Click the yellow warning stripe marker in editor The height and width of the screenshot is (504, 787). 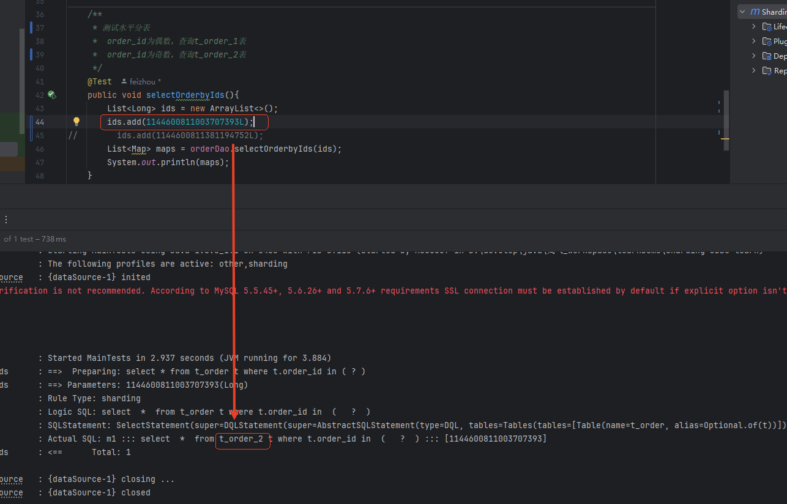click(725, 139)
